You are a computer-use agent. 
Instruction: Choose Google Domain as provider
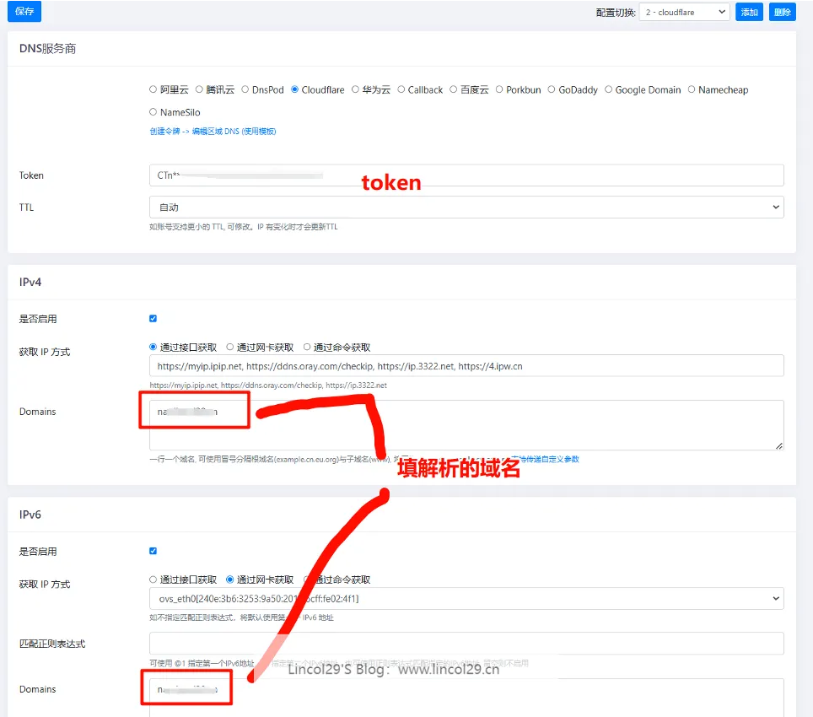tap(609, 89)
